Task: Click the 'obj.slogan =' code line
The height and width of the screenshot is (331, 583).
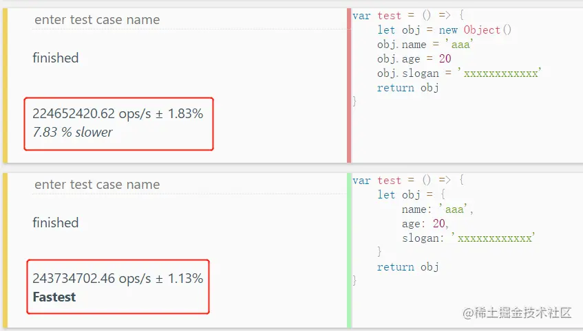Action: point(459,73)
